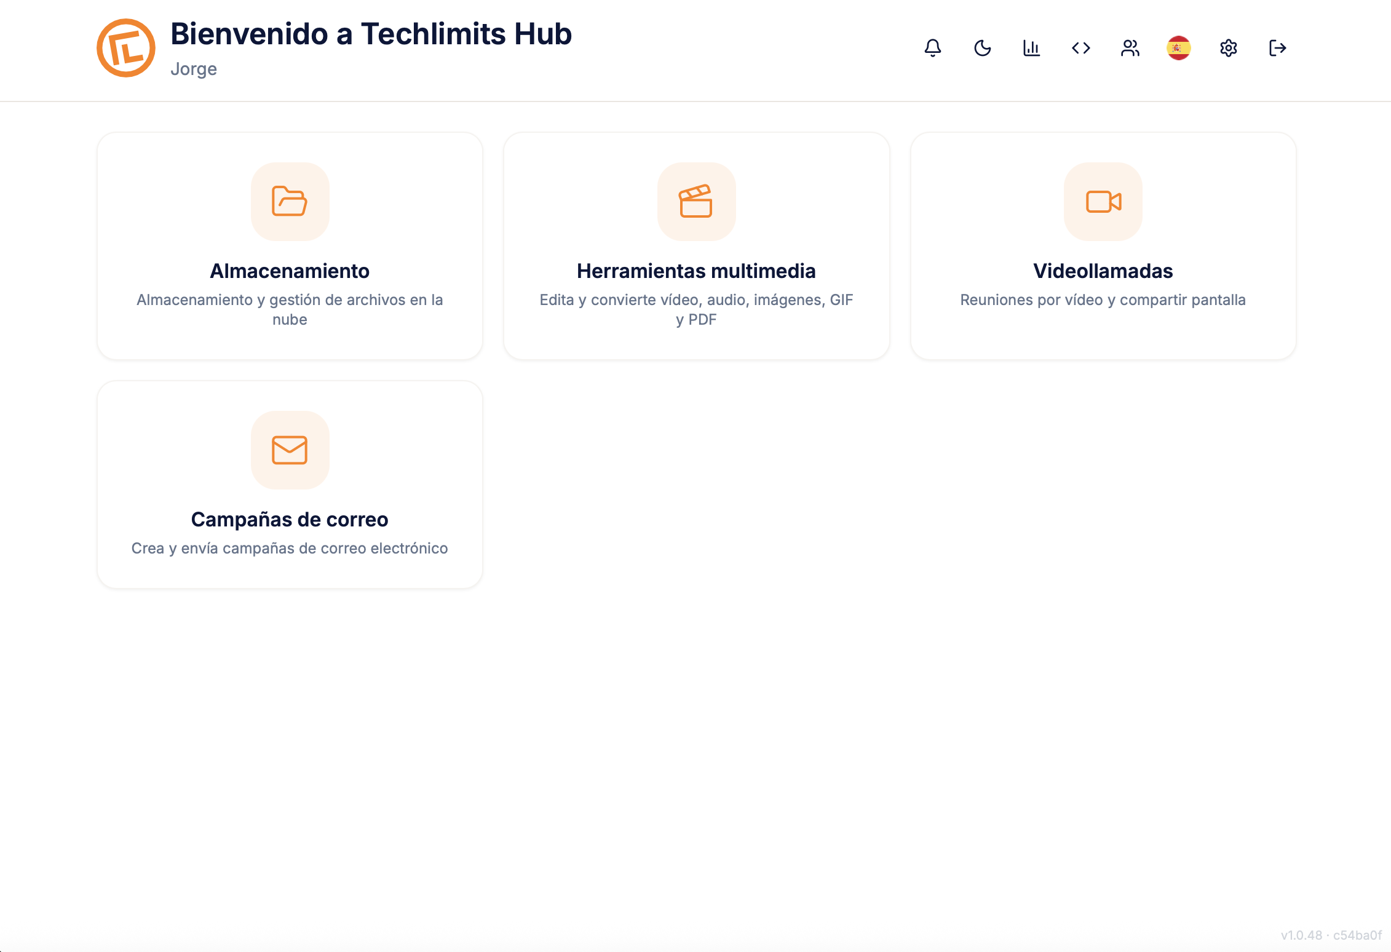Click the Videollamadas camera icon
This screenshot has width=1391, height=952.
1103,202
